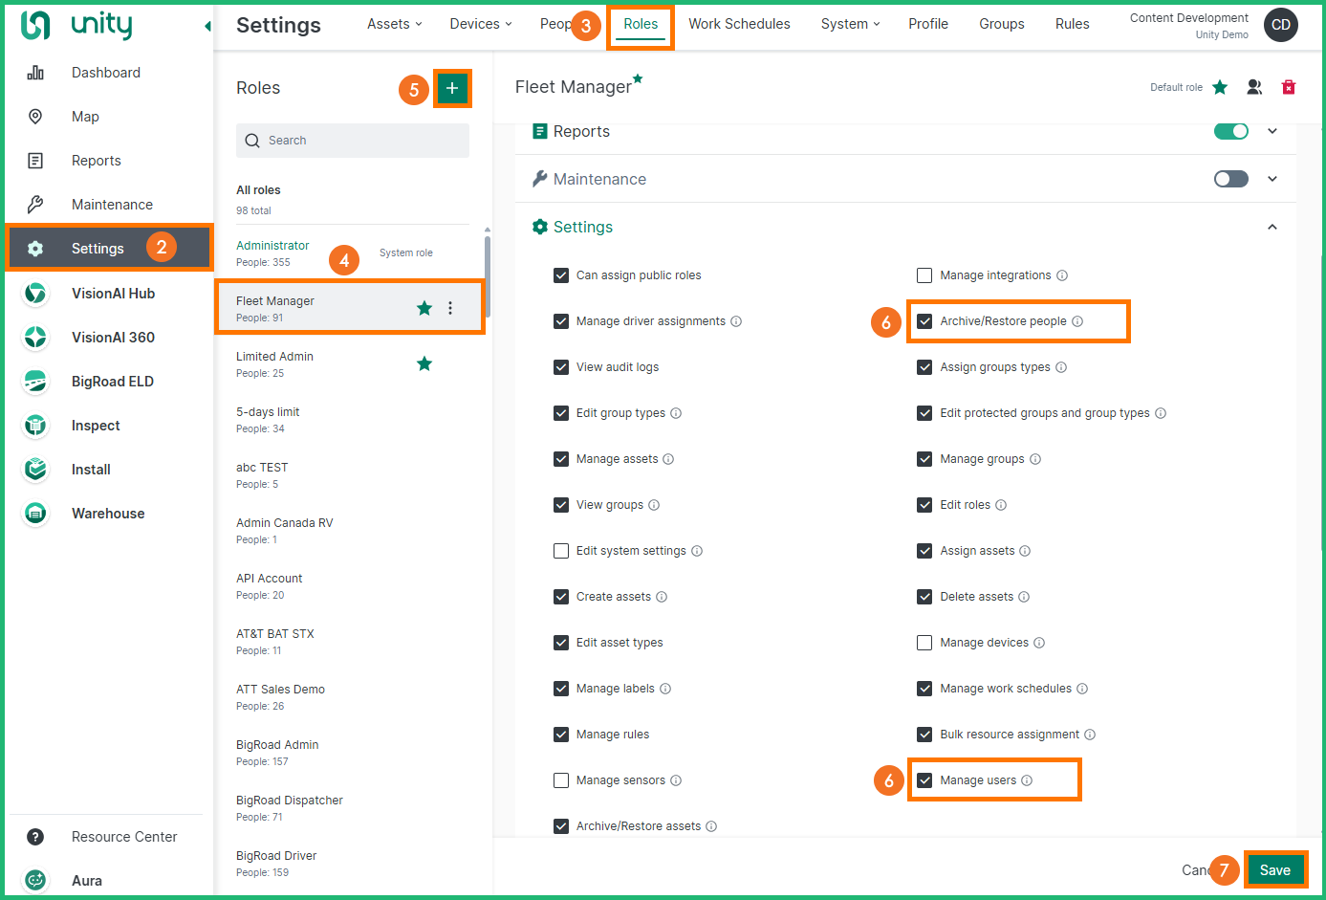This screenshot has width=1326, height=900.
Task: Click the red delete role trash icon
Action: [x=1288, y=87]
